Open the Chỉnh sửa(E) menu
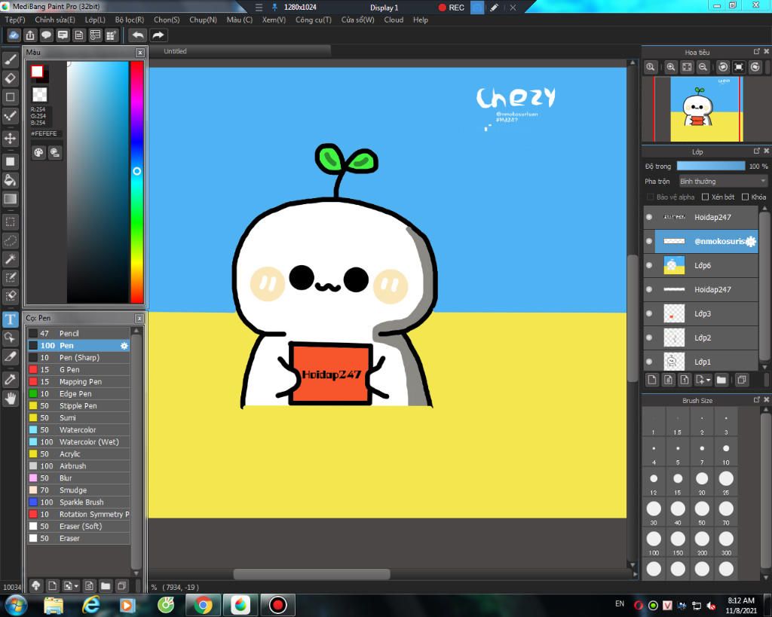 tap(54, 20)
